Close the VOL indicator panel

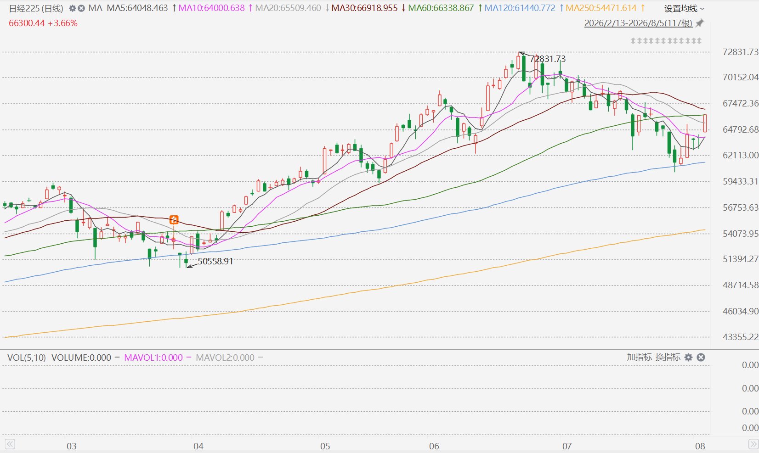(x=701, y=357)
